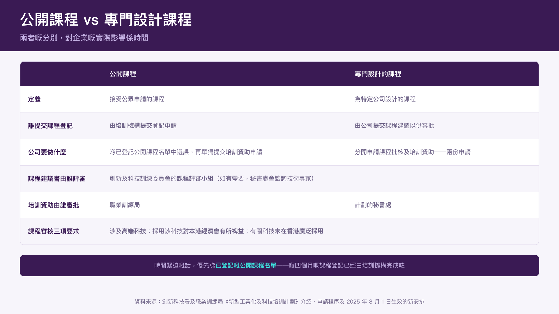This screenshot has height=314, width=559.
Task: Click the 公開課程 column header
Action: pos(123,74)
